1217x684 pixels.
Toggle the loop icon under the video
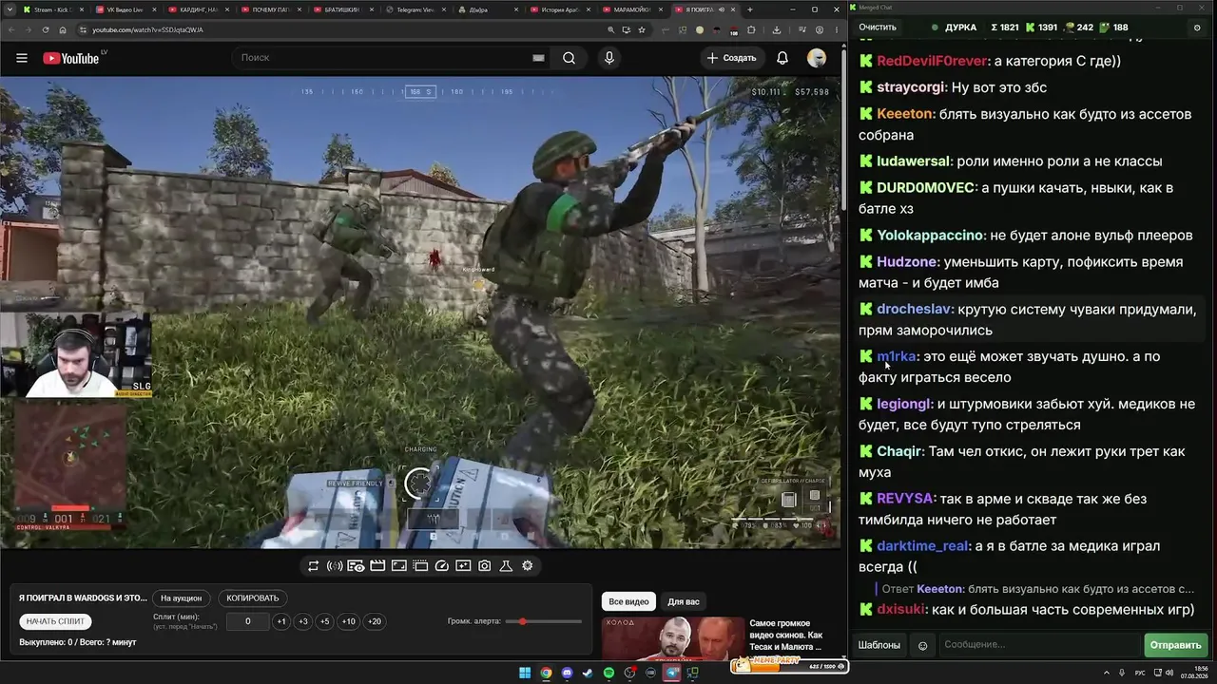(313, 566)
